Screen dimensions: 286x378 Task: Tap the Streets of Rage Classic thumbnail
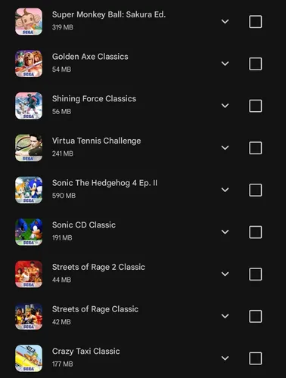[x=29, y=316]
